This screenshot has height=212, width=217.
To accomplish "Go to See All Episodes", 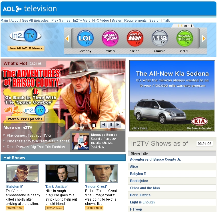I will [35, 21].
